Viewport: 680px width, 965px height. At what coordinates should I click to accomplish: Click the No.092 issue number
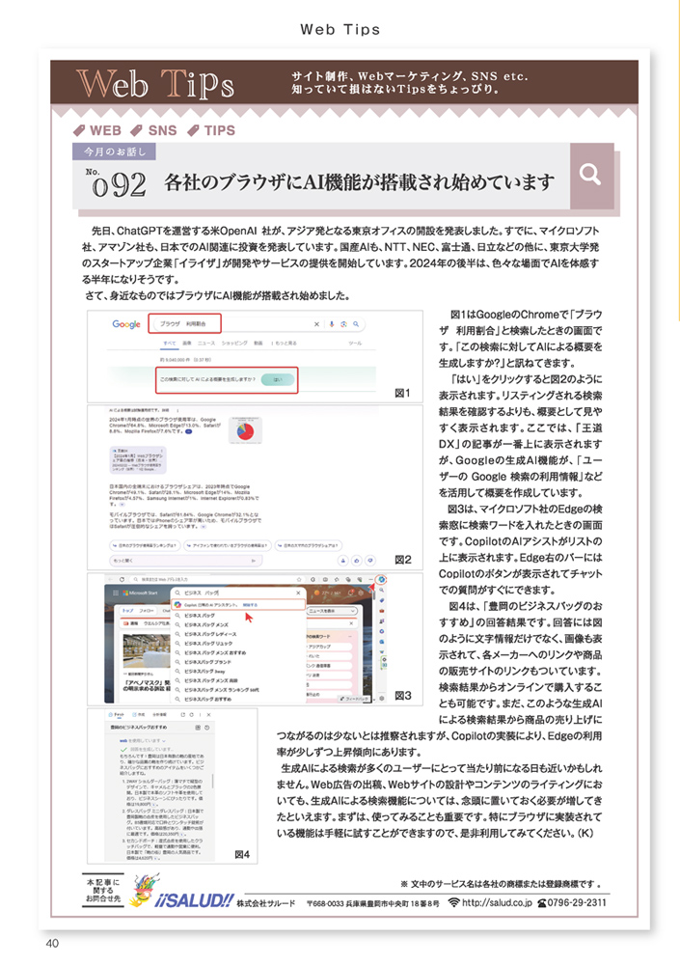pyautogui.click(x=116, y=183)
